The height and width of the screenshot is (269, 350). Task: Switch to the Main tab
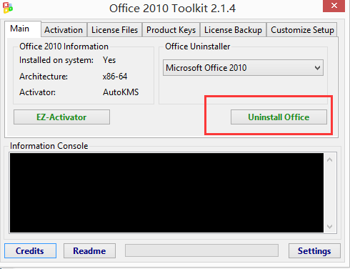pyautogui.click(x=23, y=29)
